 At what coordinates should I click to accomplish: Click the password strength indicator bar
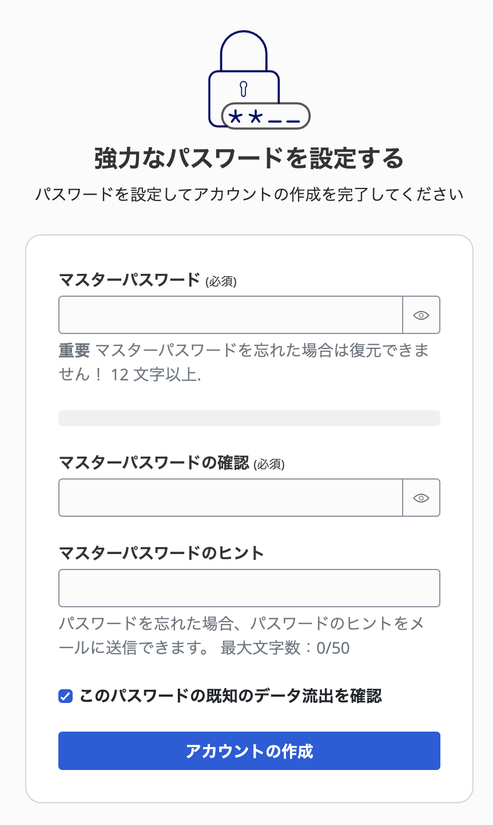(x=249, y=418)
